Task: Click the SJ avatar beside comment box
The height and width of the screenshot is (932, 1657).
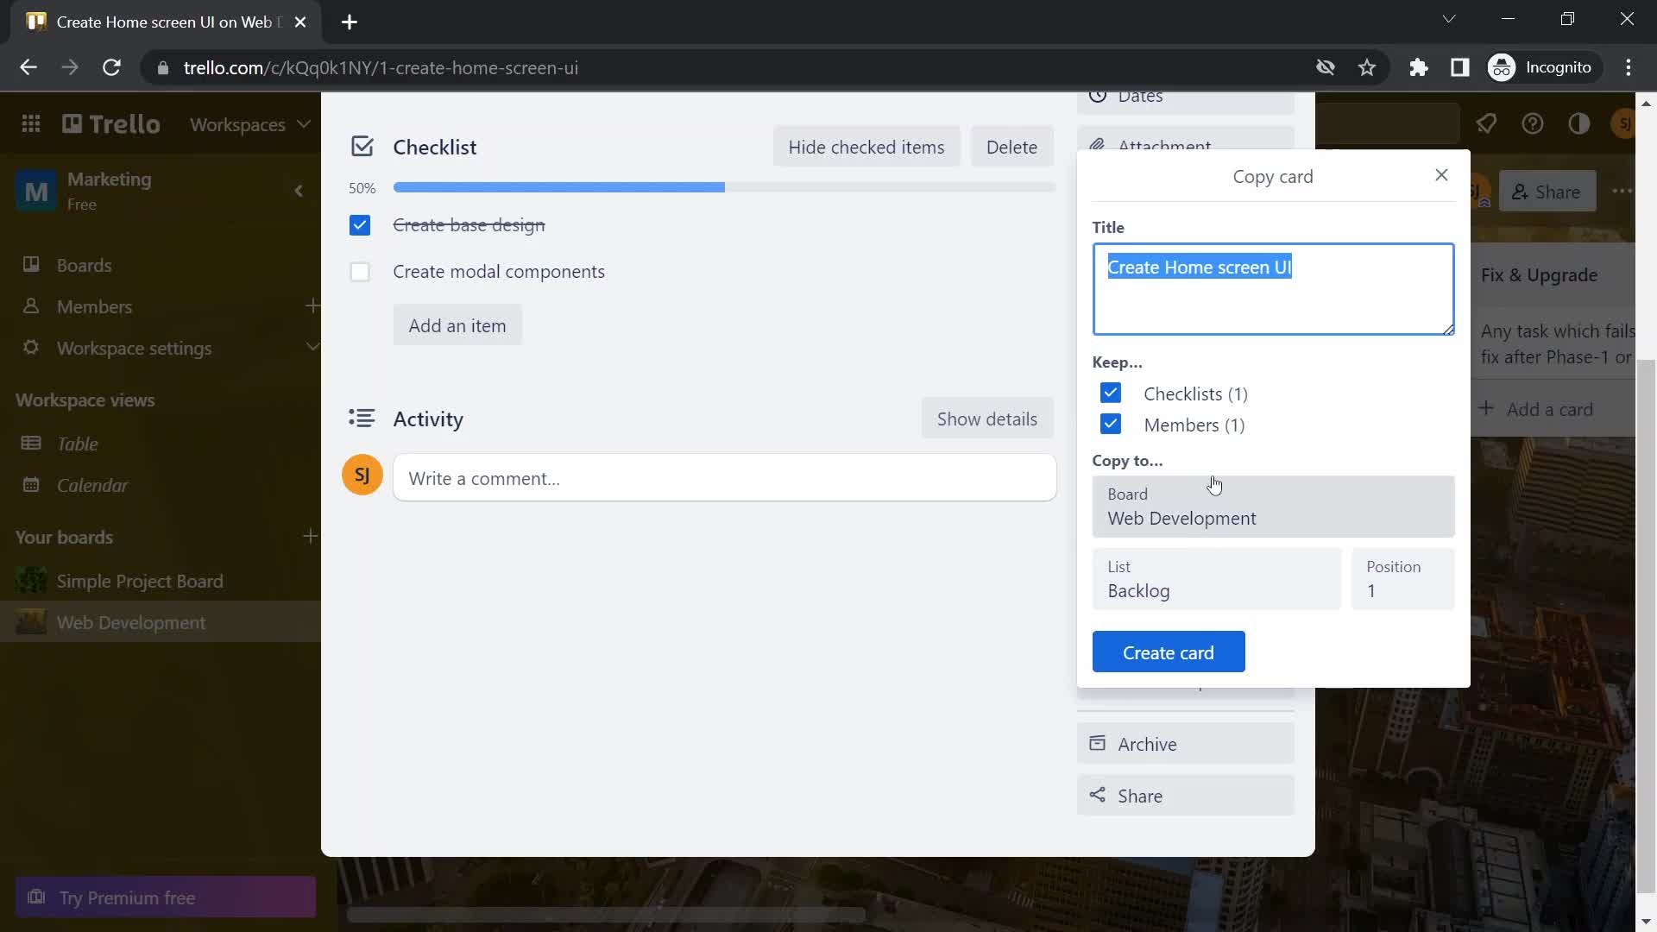Action: [362, 475]
